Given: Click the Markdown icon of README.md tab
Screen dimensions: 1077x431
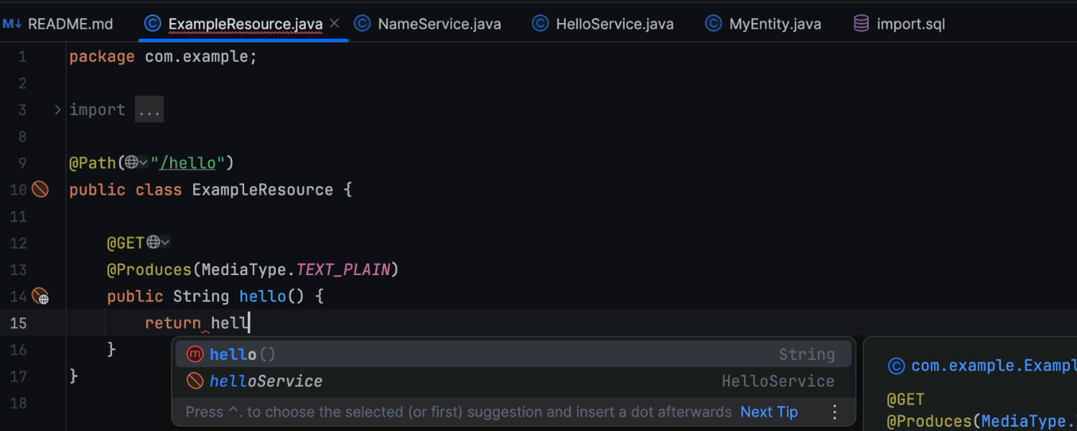Looking at the screenshot, I should (x=12, y=24).
